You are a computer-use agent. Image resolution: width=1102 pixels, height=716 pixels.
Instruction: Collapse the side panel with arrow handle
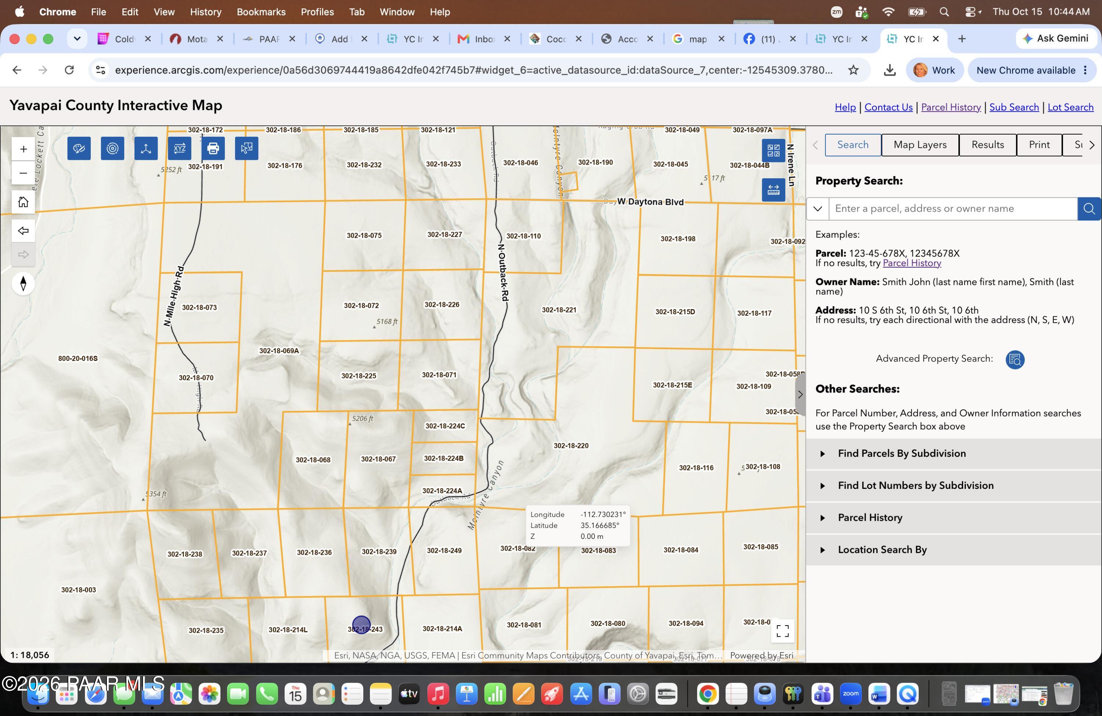coord(800,395)
